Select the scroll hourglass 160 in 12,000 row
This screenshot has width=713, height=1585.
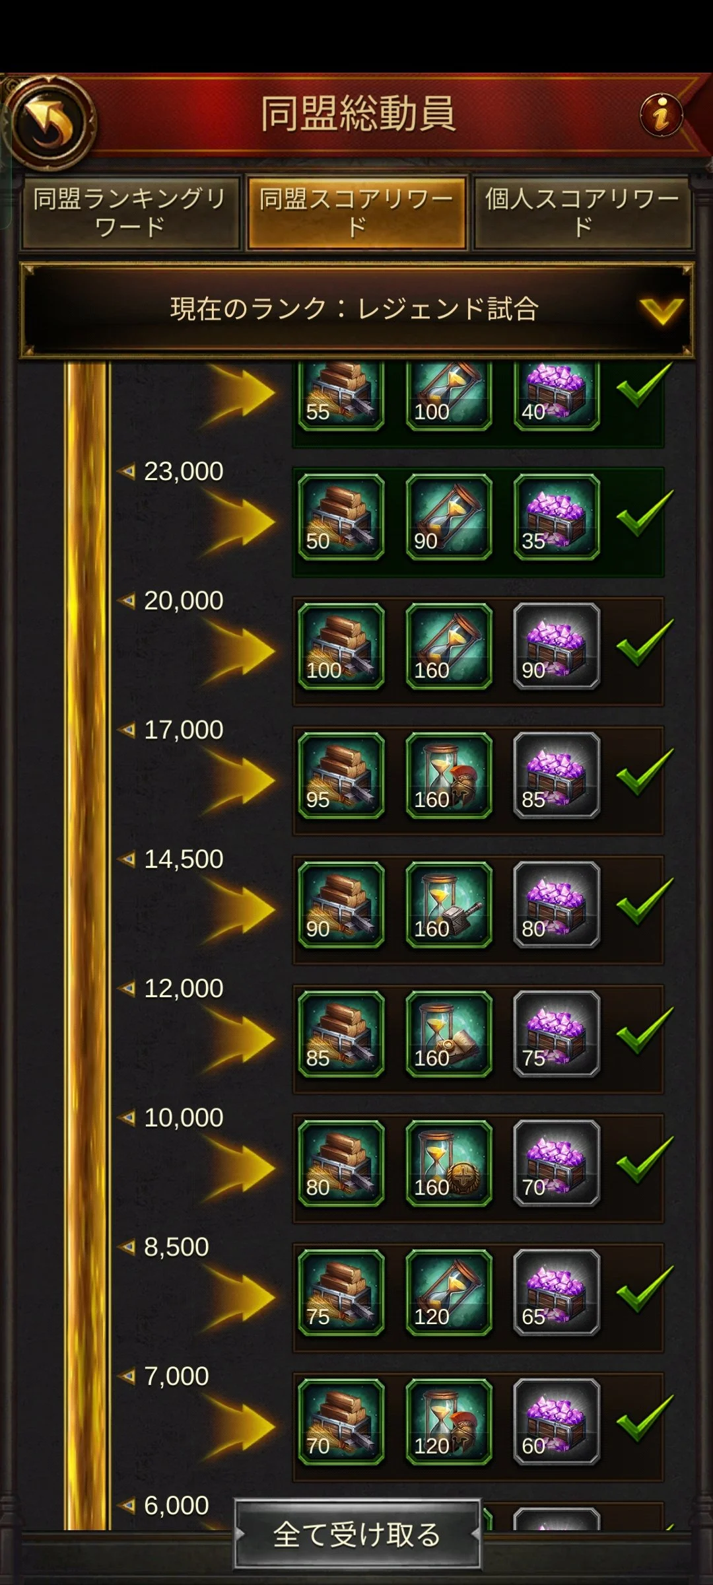pyautogui.click(x=449, y=1034)
